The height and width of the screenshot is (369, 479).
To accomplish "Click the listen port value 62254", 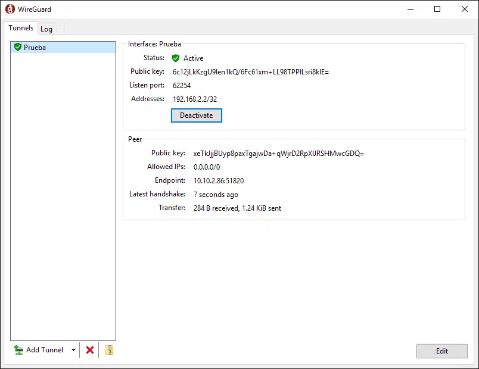I will pyautogui.click(x=182, y=86).
